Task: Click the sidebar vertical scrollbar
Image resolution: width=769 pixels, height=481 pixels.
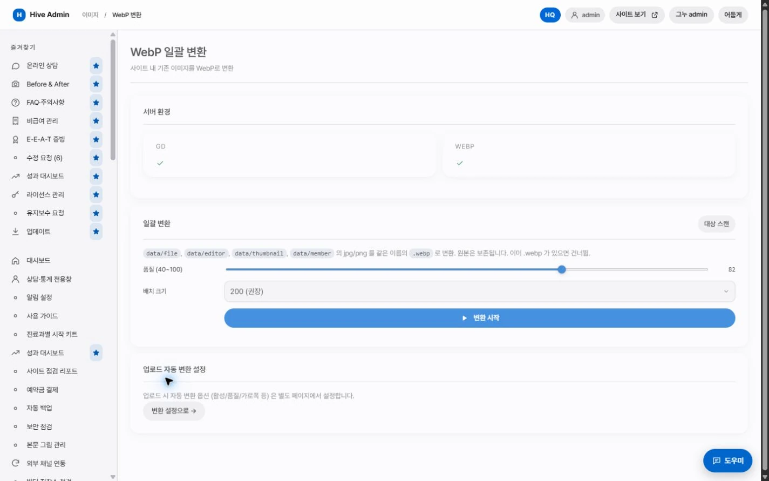Action: (x=113, y=100)
